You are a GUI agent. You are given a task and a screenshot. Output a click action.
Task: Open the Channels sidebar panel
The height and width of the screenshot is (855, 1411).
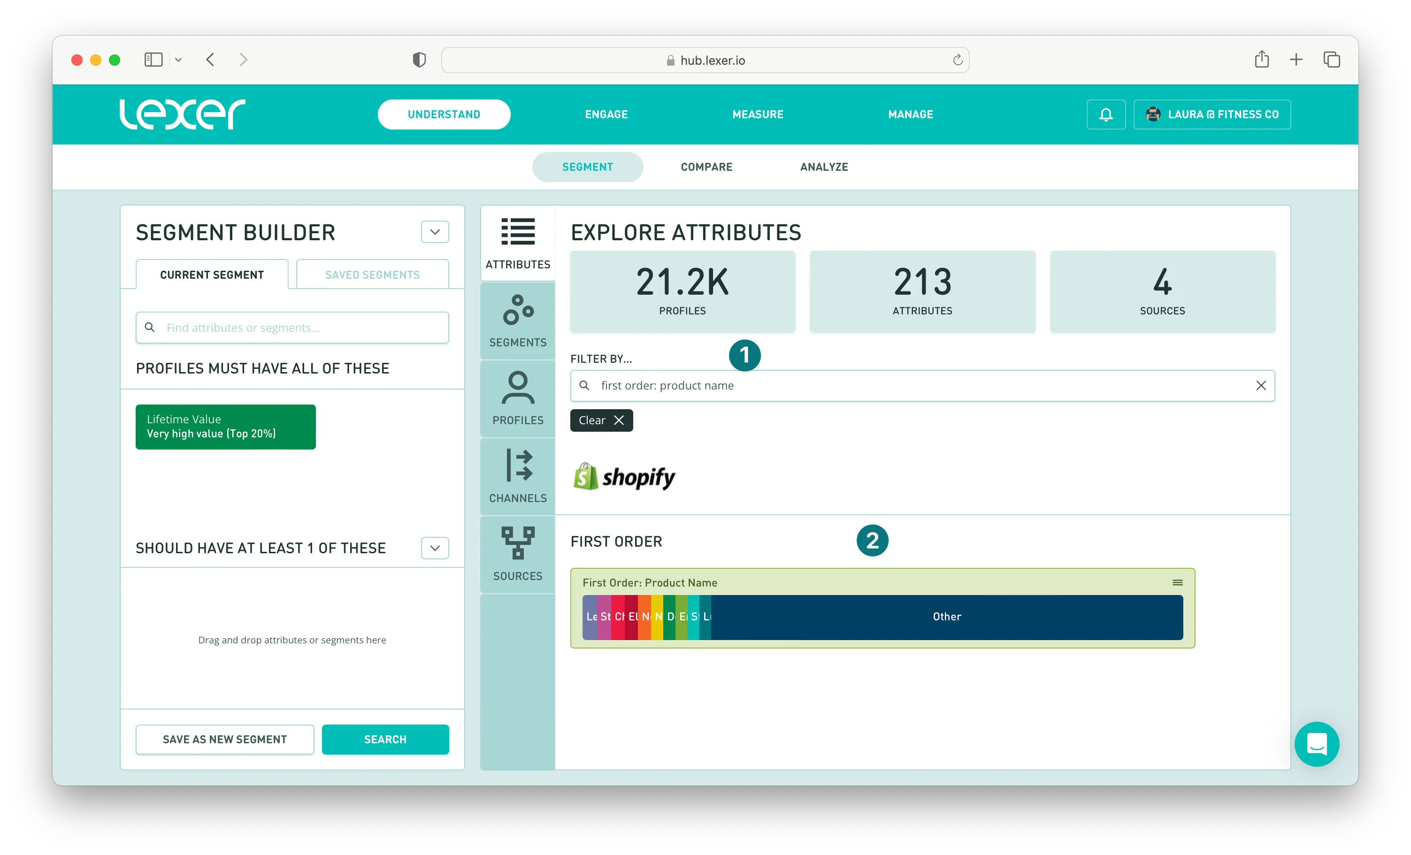coord(518,476)
